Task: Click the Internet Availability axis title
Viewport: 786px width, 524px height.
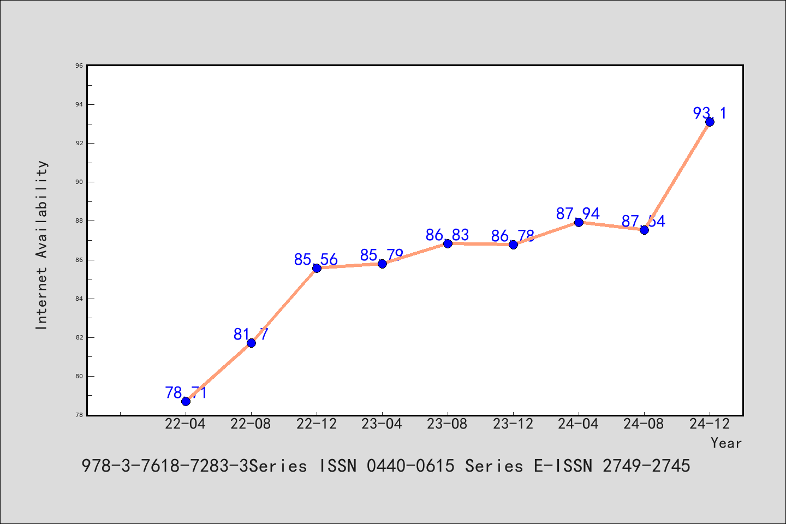Action: coord(42,245)
